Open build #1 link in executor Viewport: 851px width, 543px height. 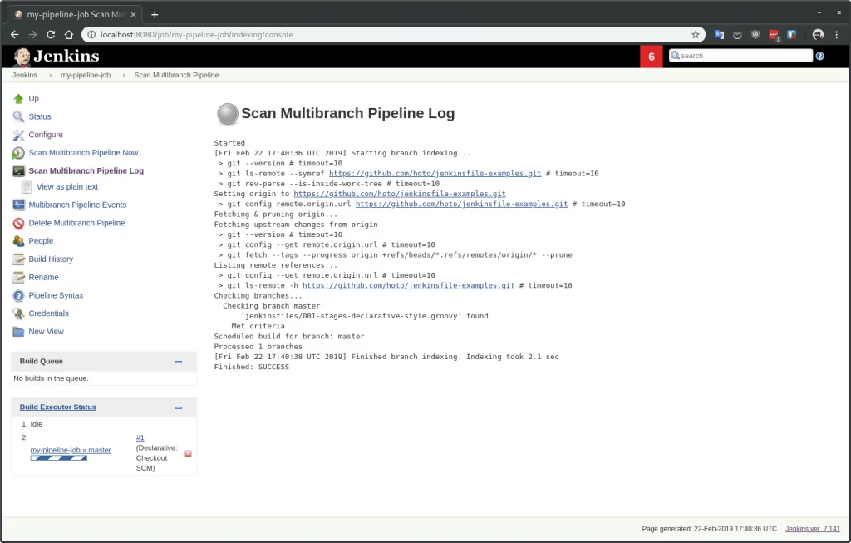(140, 437)
